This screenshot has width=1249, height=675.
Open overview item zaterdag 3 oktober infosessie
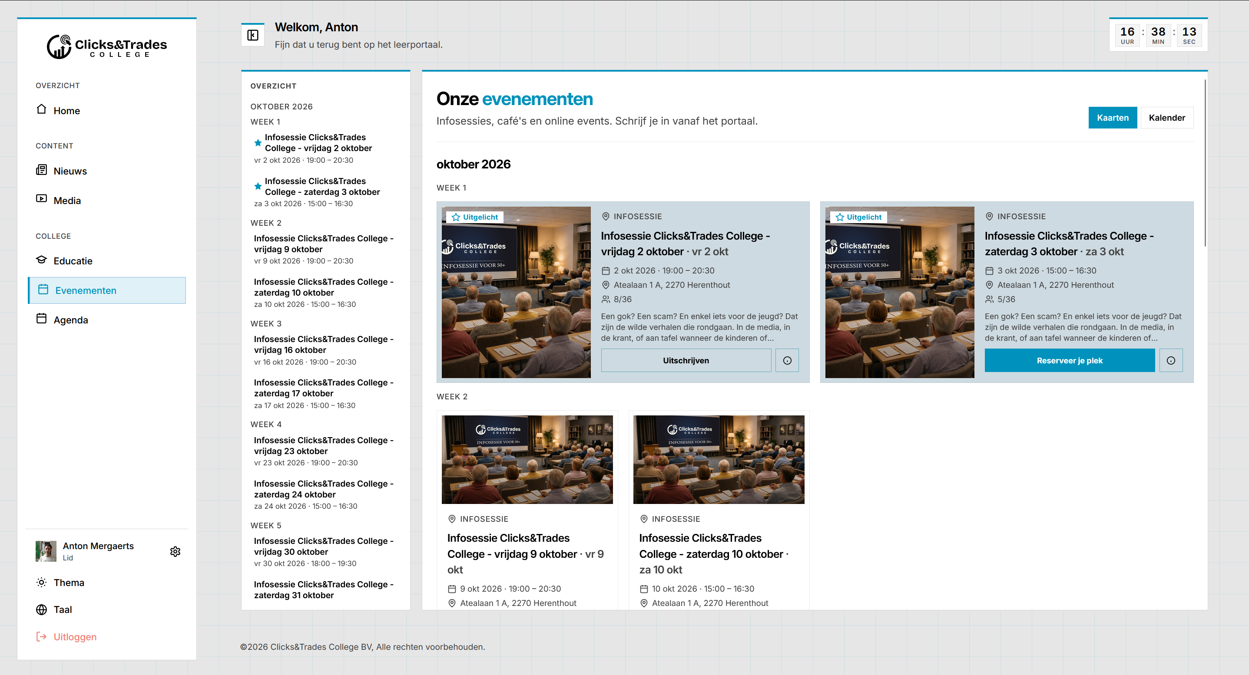click(325, 192)
